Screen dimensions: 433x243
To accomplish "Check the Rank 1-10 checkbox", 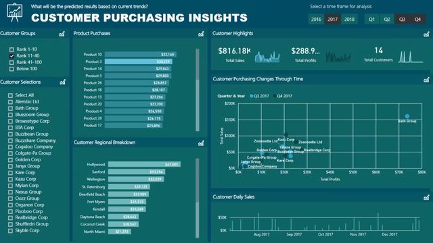I will pyautogui.click(x=12, y=49).
